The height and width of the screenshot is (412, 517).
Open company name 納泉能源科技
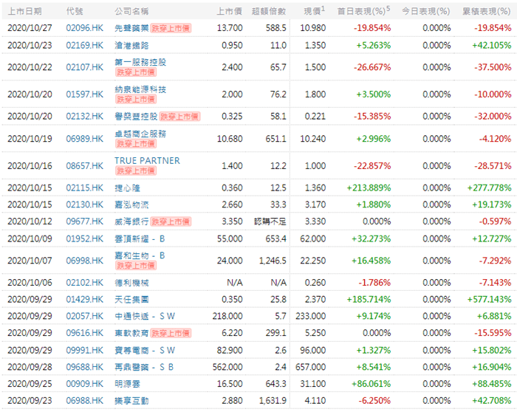click(140, 89)
